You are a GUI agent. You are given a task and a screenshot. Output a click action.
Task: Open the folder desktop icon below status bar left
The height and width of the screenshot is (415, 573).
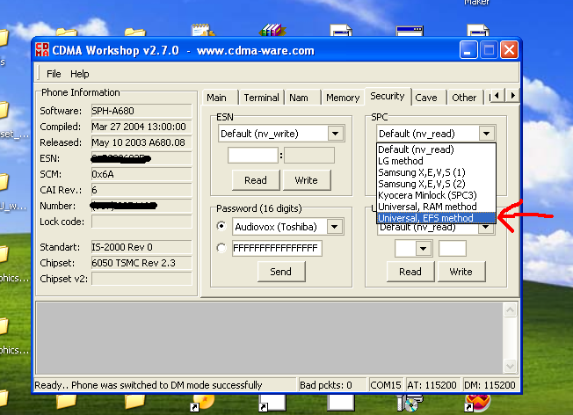[x=67, y=402]
